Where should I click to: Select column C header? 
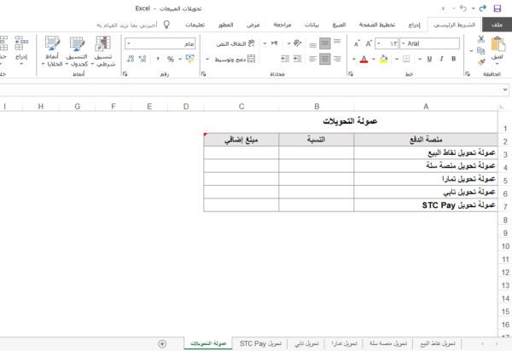pyautogui.click(x=241, y=106)
